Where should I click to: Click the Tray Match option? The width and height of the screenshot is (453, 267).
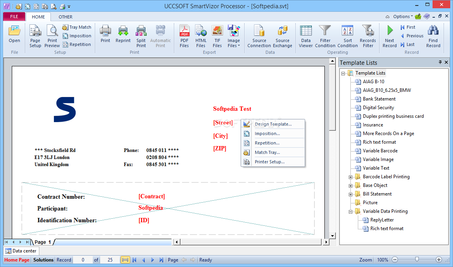pyautogui.click(x=77, y=27)
